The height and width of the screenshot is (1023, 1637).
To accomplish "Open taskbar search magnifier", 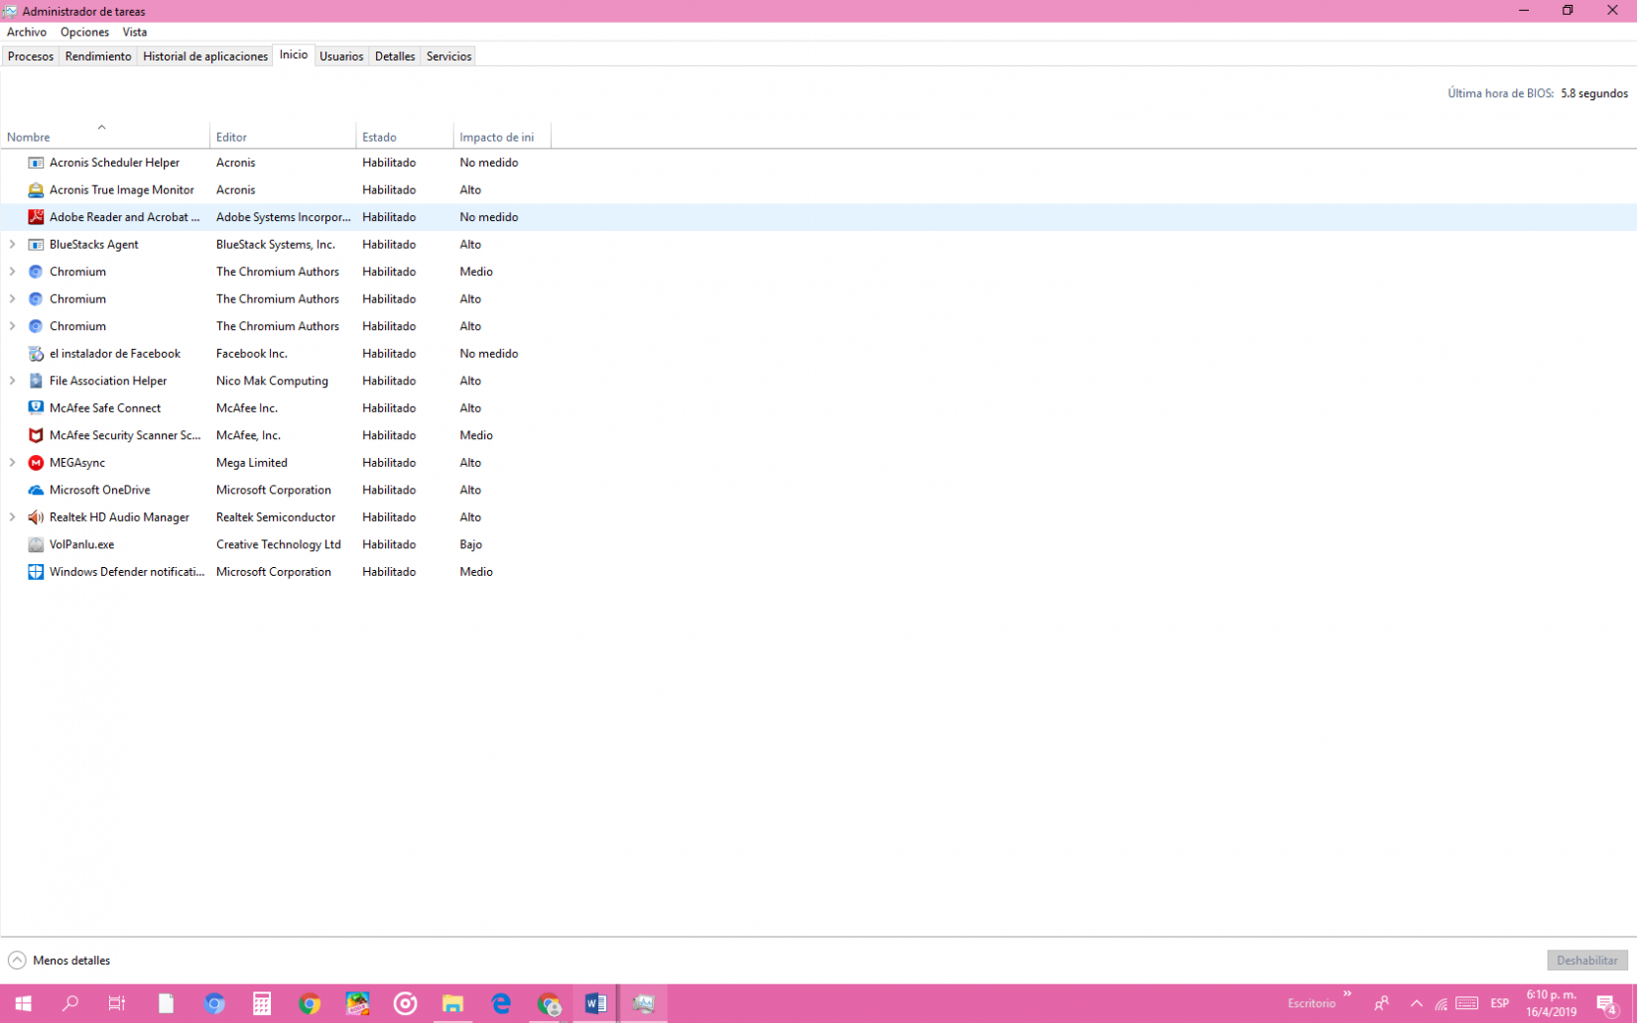I will [x=69, y=1003].
